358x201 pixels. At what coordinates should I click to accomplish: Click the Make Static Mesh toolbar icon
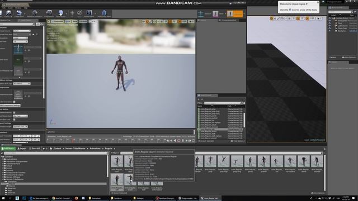coord(104,13)
